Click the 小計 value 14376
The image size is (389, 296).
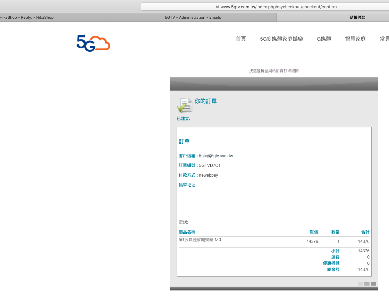[x=363, y=251]
